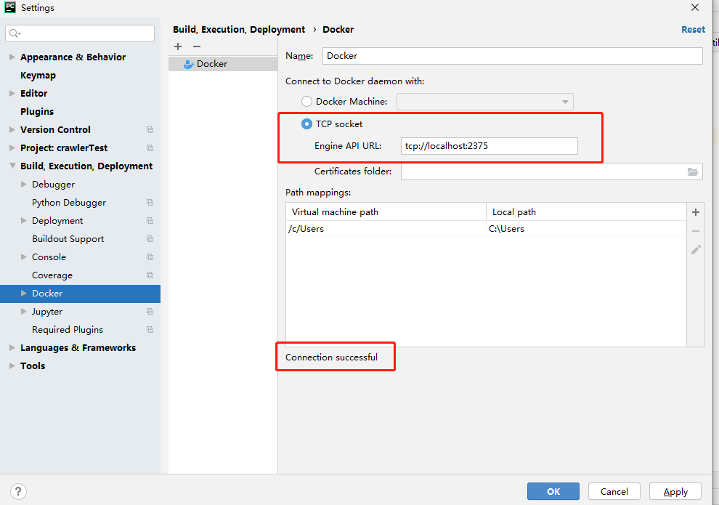Select Python Debugger in the settings tree
Screen dimensions: 719x505
click(68, 202)
